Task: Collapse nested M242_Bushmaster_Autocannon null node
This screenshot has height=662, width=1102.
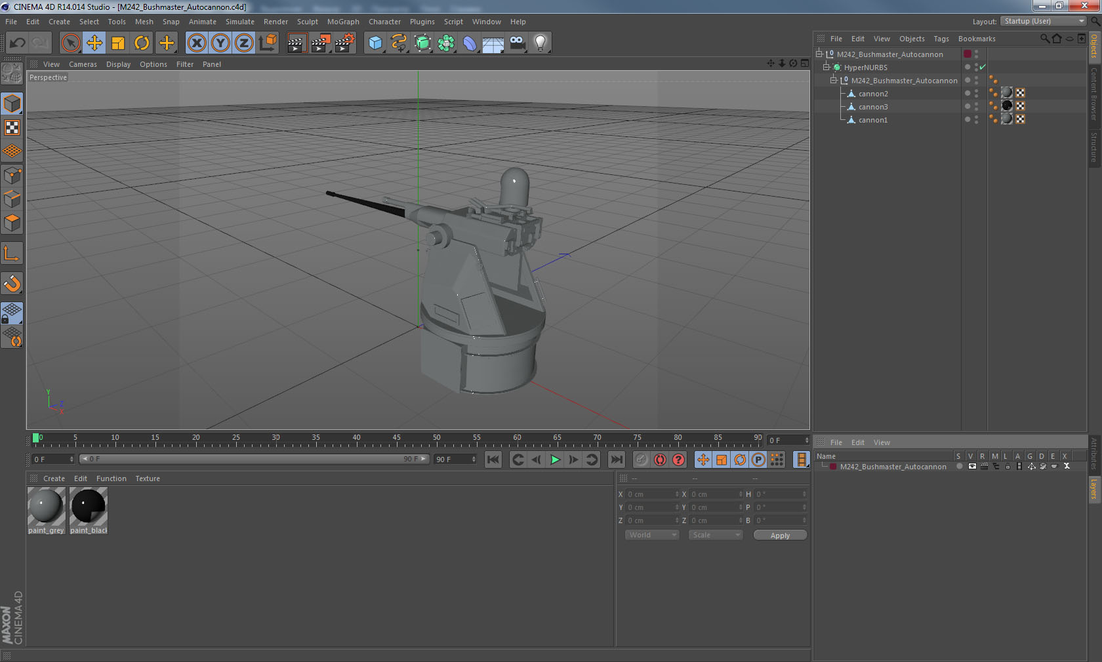Action: (x=834, y=80)
